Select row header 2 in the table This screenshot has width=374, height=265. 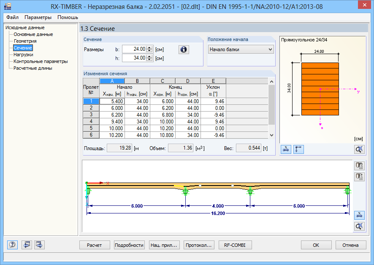click(x=91, y=108)
